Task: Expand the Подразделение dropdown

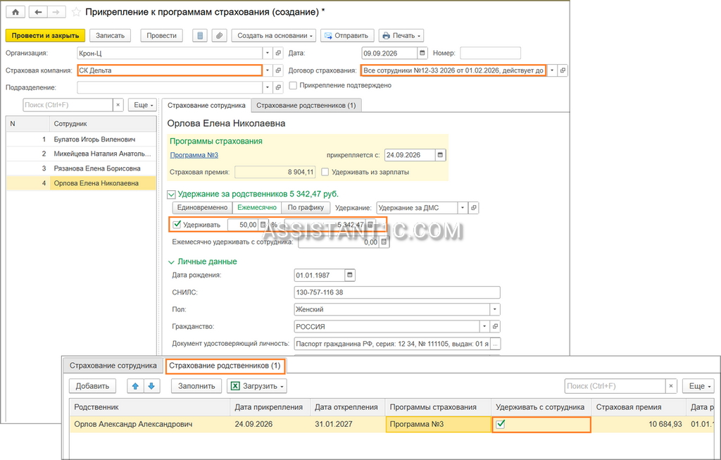Action: click(x=268, y=87)
